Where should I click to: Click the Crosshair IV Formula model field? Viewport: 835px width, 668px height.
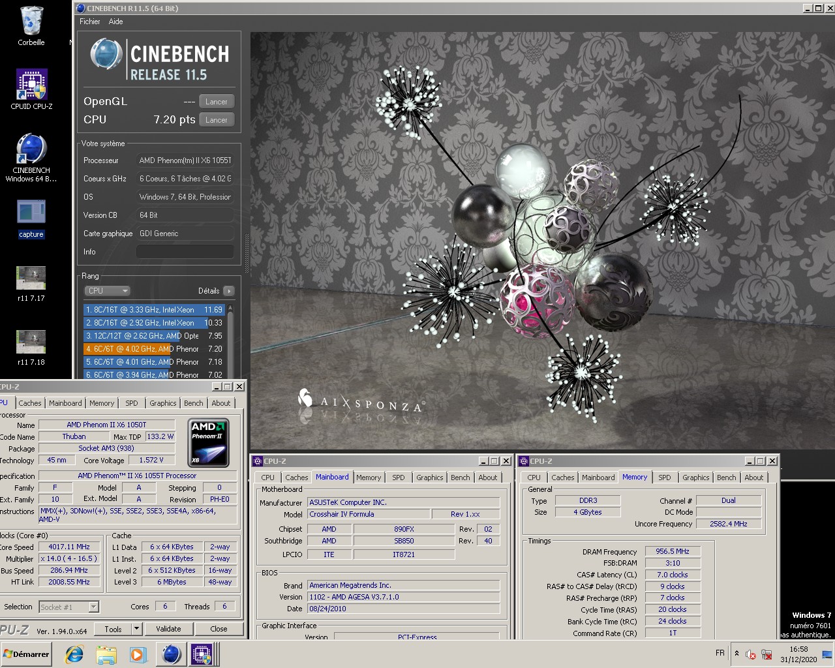368,514
